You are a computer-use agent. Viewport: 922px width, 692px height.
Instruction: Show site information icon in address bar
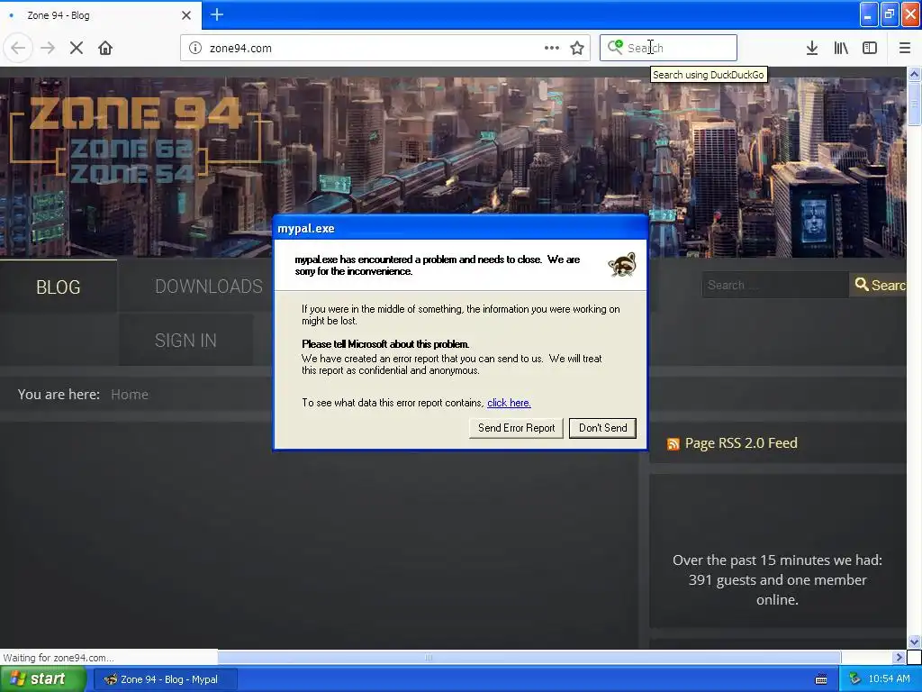coord(195,49)
